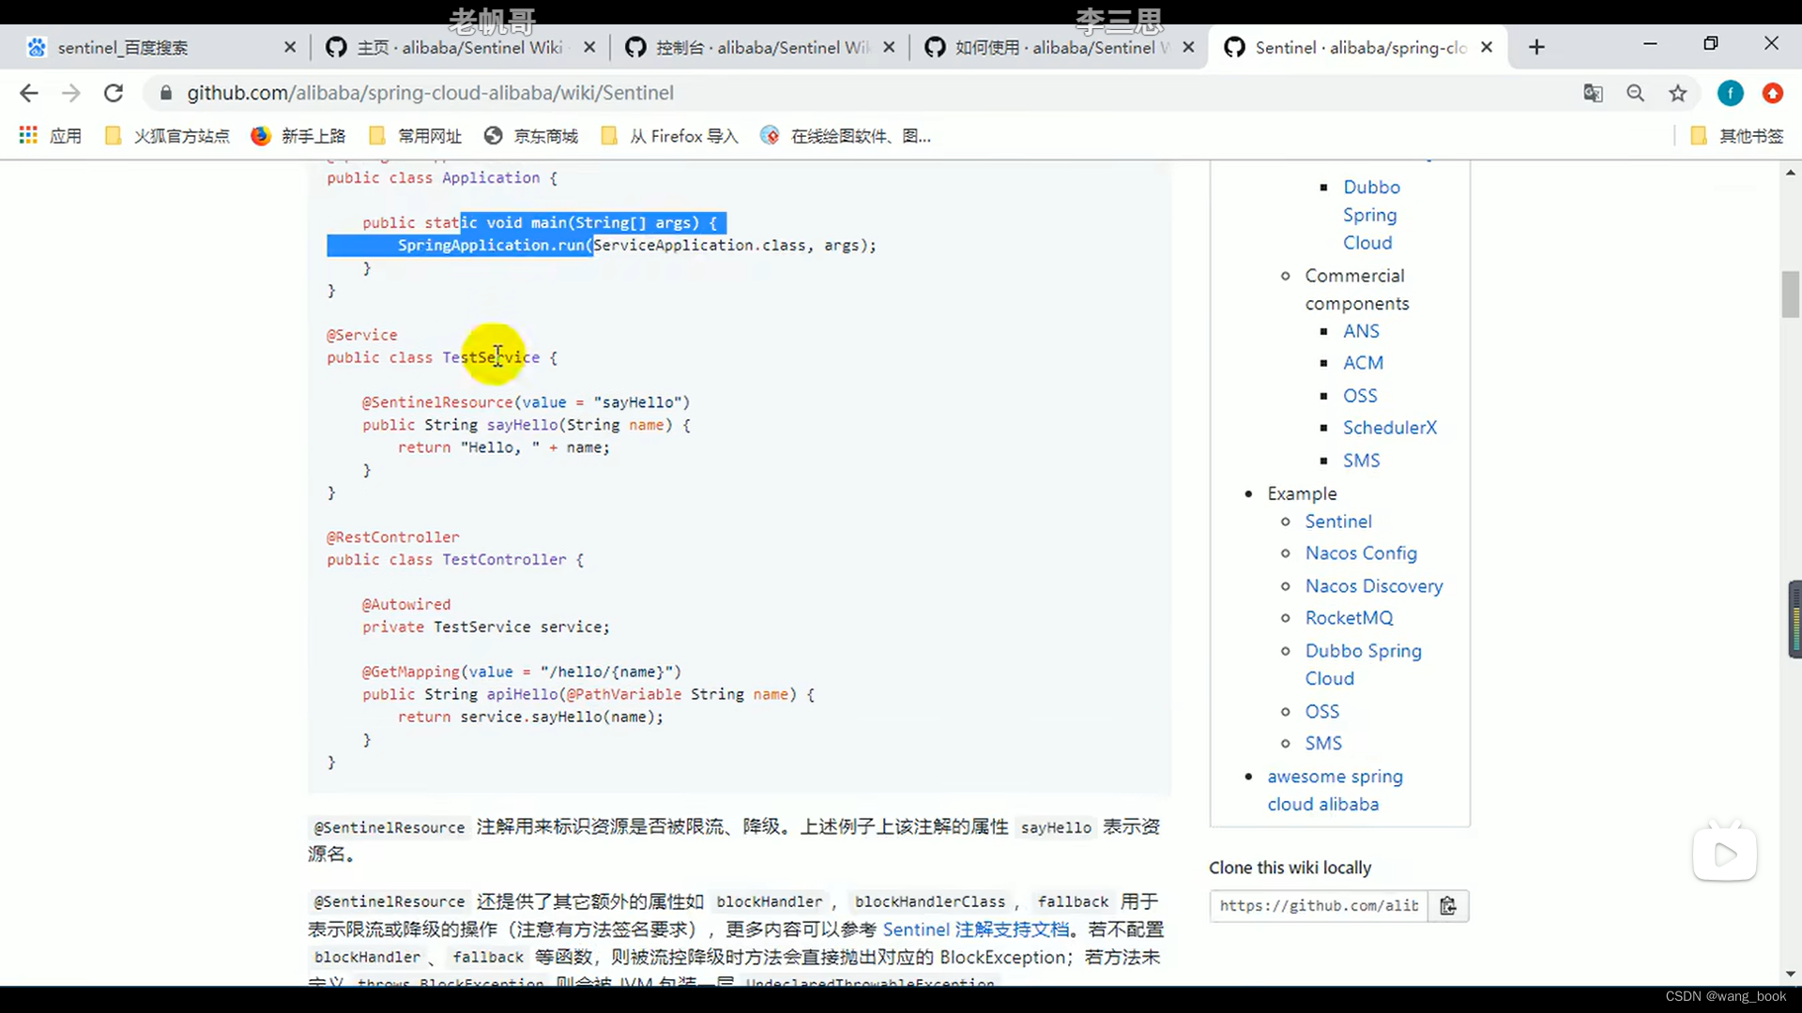This screenshot has width=1802, height=1013.
Task: Open awesome spring cloud alibaba link
Action: click(x=1335, y=790)
